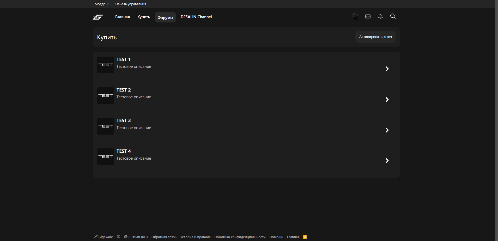Open the Gigaware style chooser

[x=104, y=237]
